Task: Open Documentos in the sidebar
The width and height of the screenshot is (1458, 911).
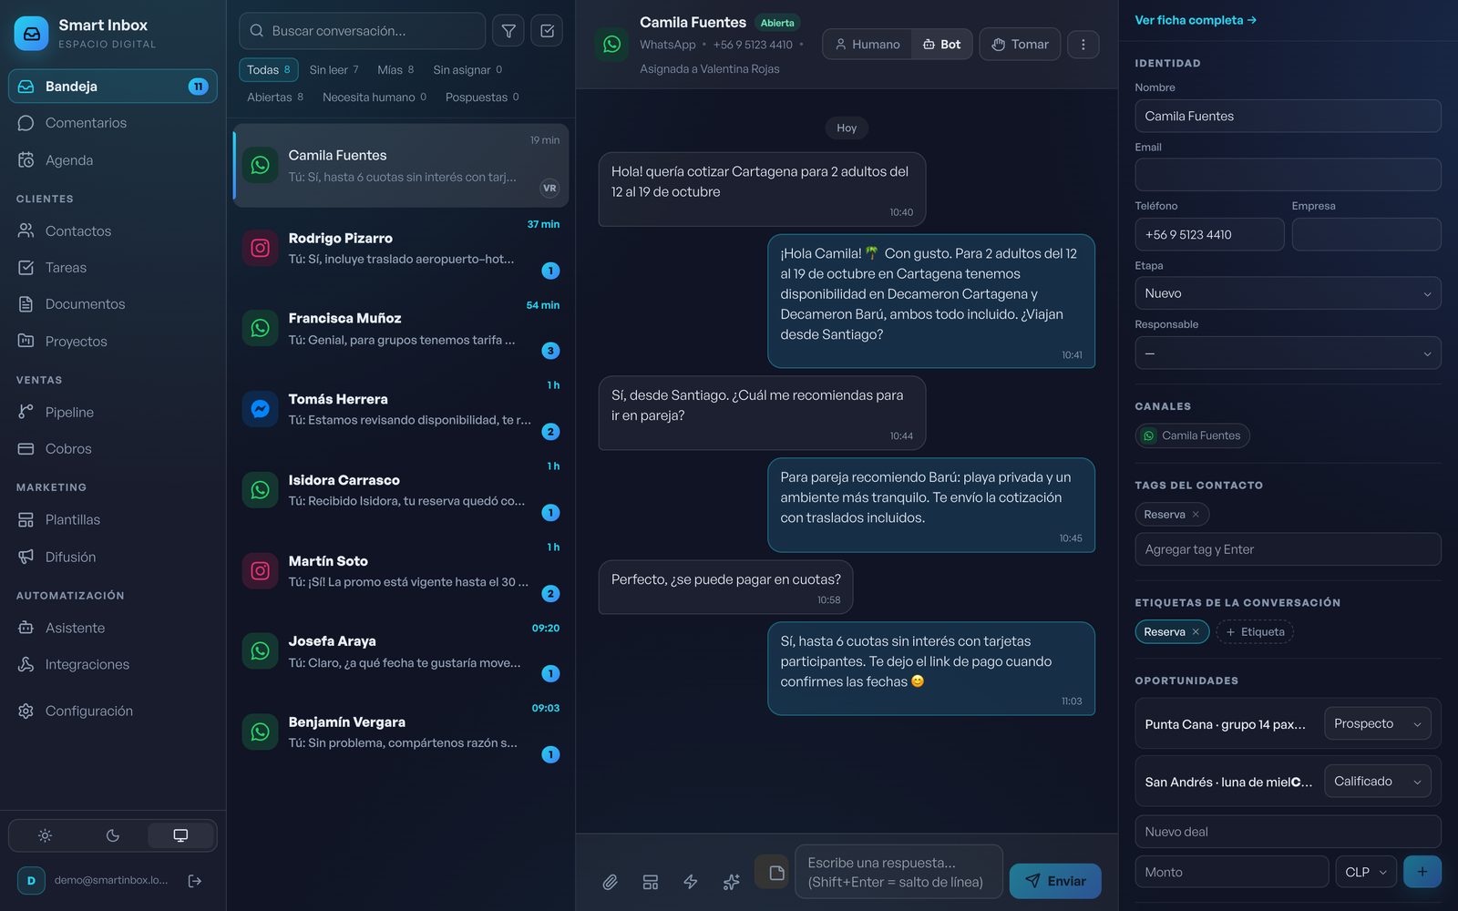Action: pos(113,304)
